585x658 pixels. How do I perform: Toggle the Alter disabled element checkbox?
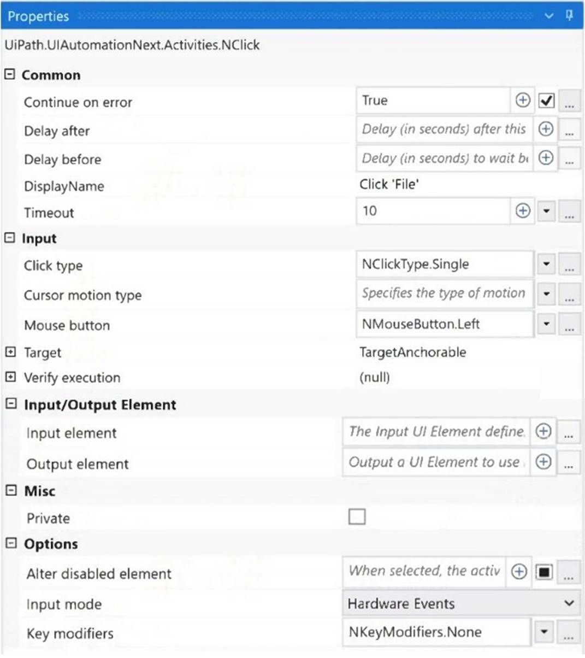tap(544, 571)
